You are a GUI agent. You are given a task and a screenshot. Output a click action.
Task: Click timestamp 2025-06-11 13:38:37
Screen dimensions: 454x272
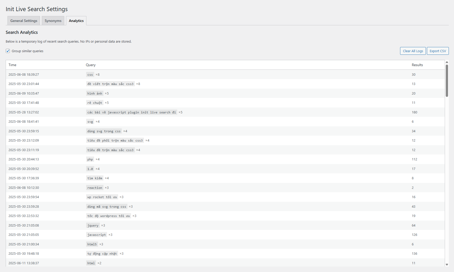coord(24,263)
